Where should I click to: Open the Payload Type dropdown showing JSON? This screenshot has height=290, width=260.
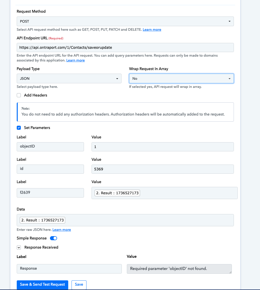point(69,78)
